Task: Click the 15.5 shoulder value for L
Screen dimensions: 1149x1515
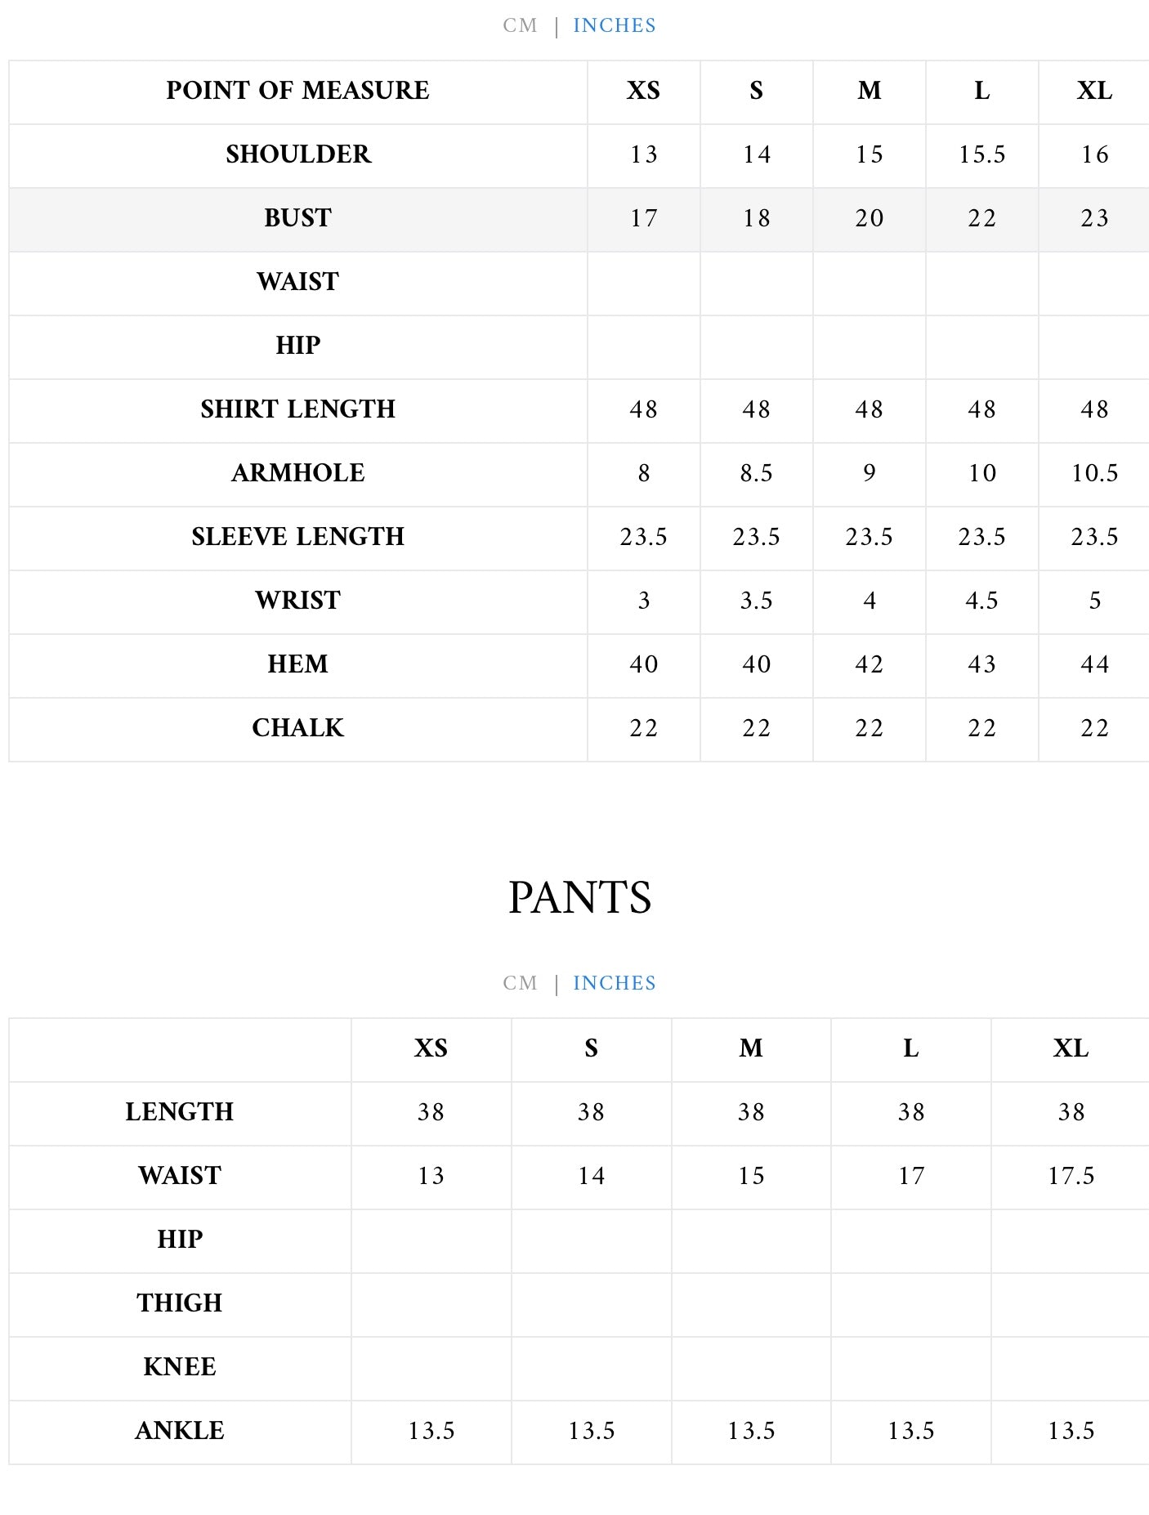Action: pos(981,154)
